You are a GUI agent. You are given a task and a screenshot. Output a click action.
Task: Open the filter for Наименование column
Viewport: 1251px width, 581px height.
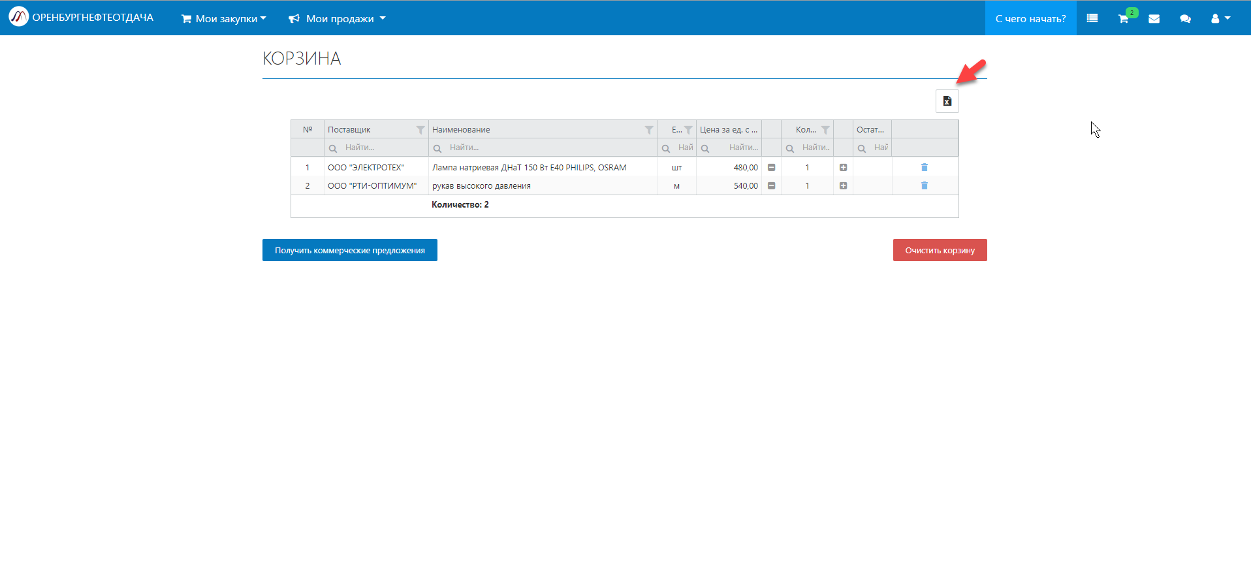[649, 130]
